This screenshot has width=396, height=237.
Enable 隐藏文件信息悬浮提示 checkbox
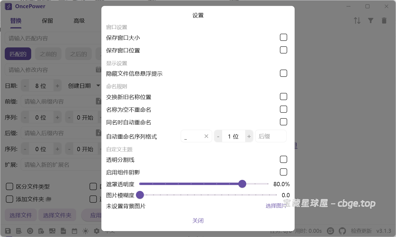pos(284,73)
